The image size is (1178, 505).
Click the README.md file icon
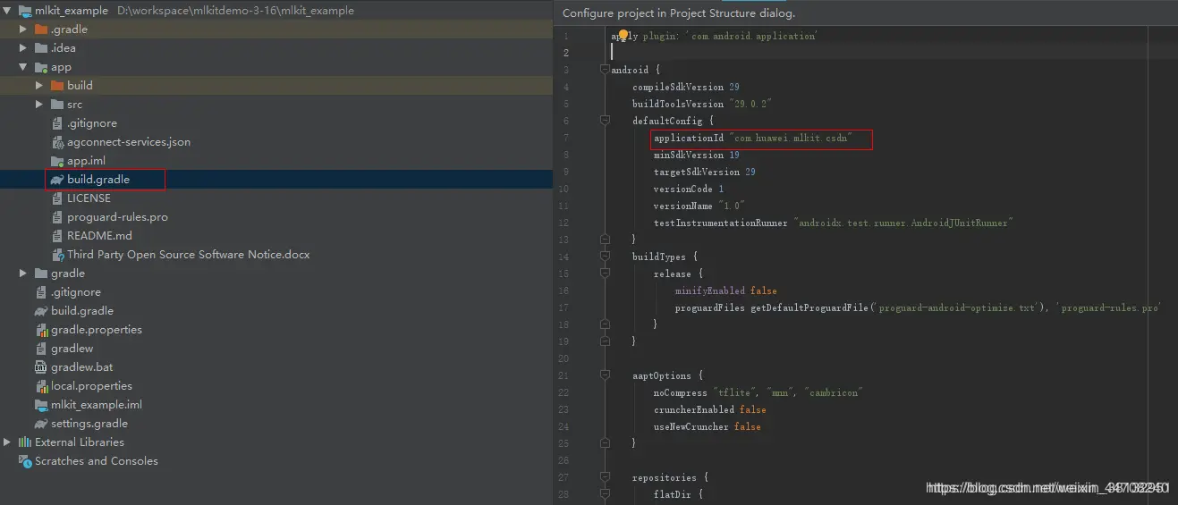click(57, 236)
